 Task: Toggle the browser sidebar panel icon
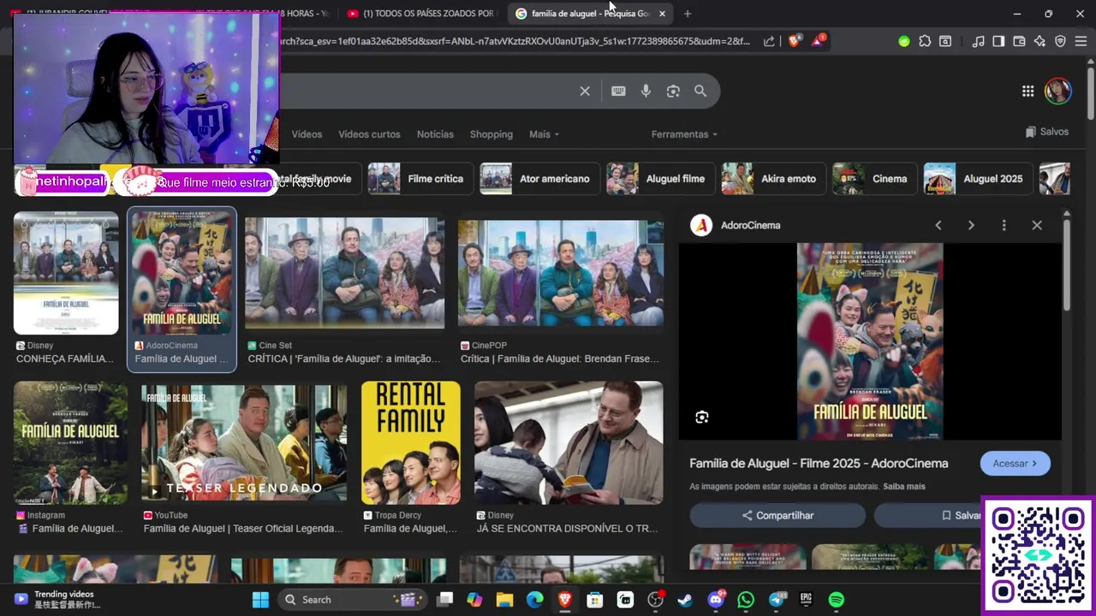tap(998, 41)
